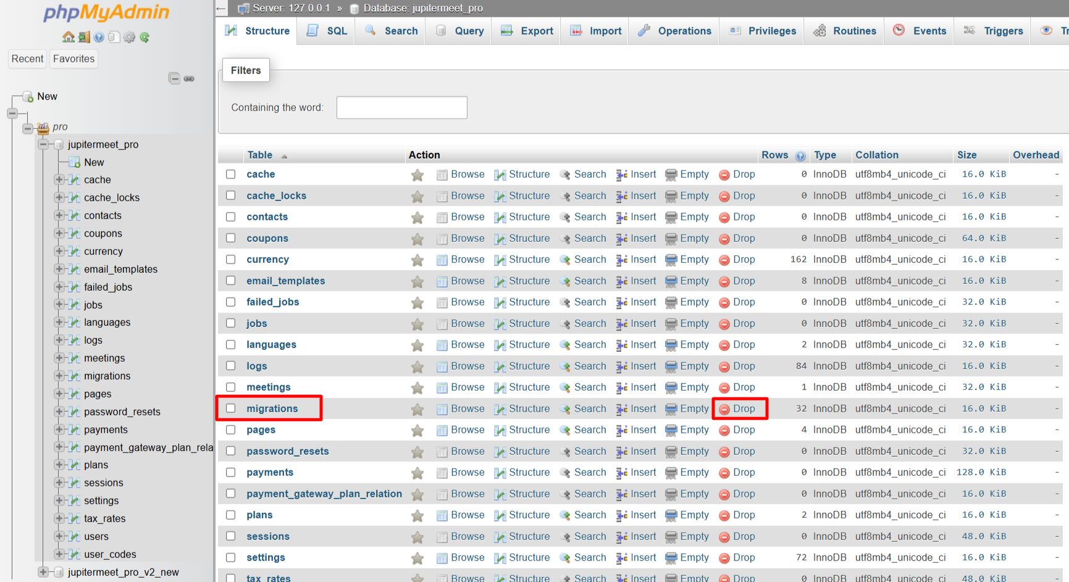Click the green reload navigation icon

pos(145,37)
